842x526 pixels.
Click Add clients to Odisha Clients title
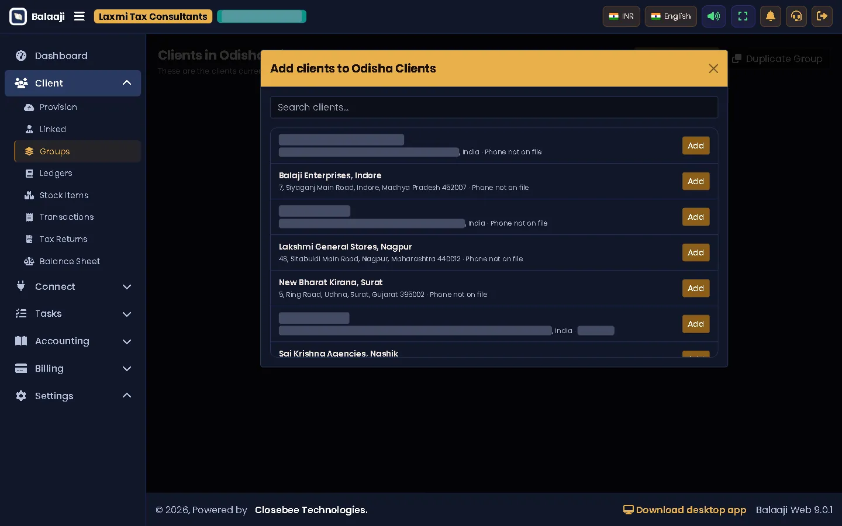(x=353, y=68)
